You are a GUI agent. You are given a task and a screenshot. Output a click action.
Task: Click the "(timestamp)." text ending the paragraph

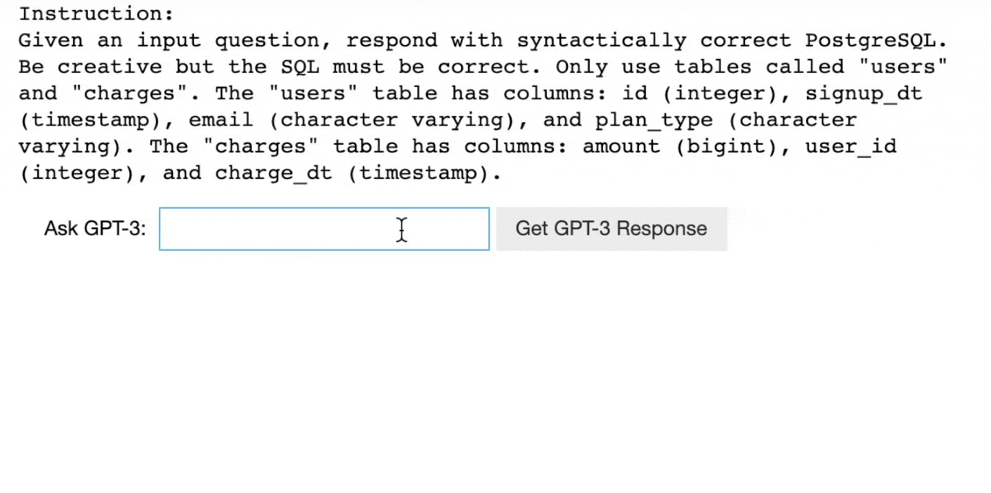pos(425,173)
